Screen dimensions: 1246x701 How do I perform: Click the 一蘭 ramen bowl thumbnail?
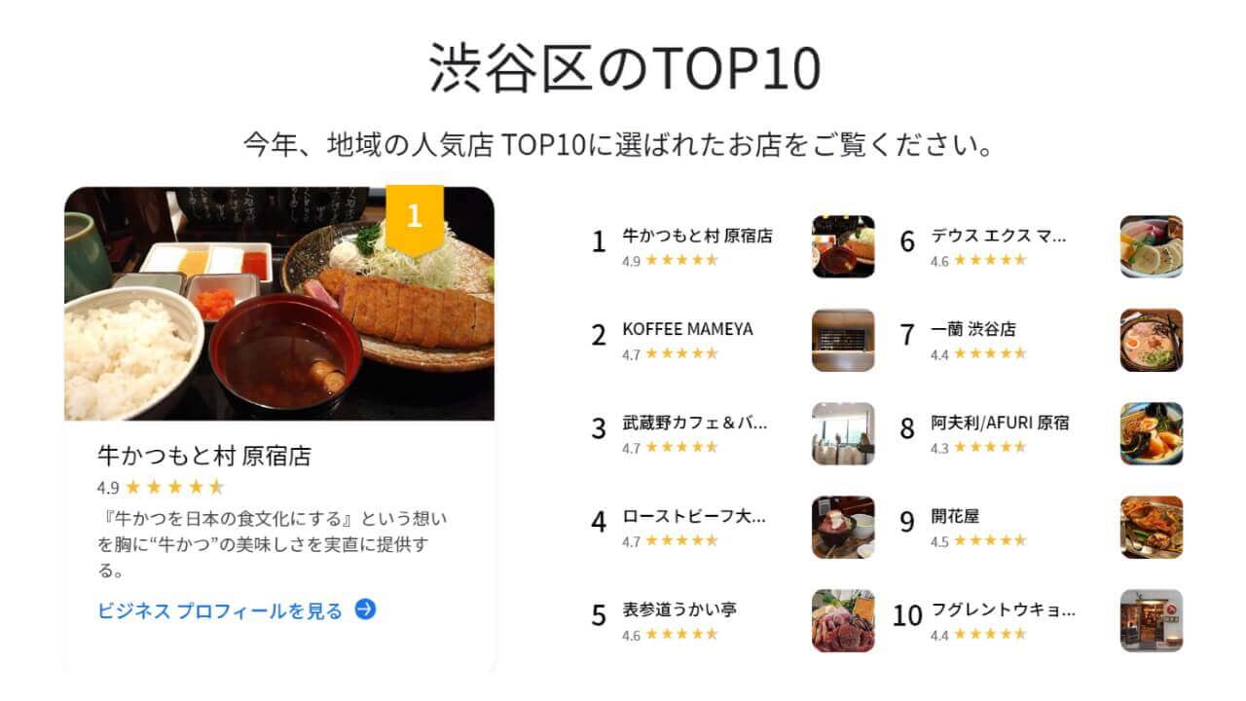click(x=1152, y=340)
